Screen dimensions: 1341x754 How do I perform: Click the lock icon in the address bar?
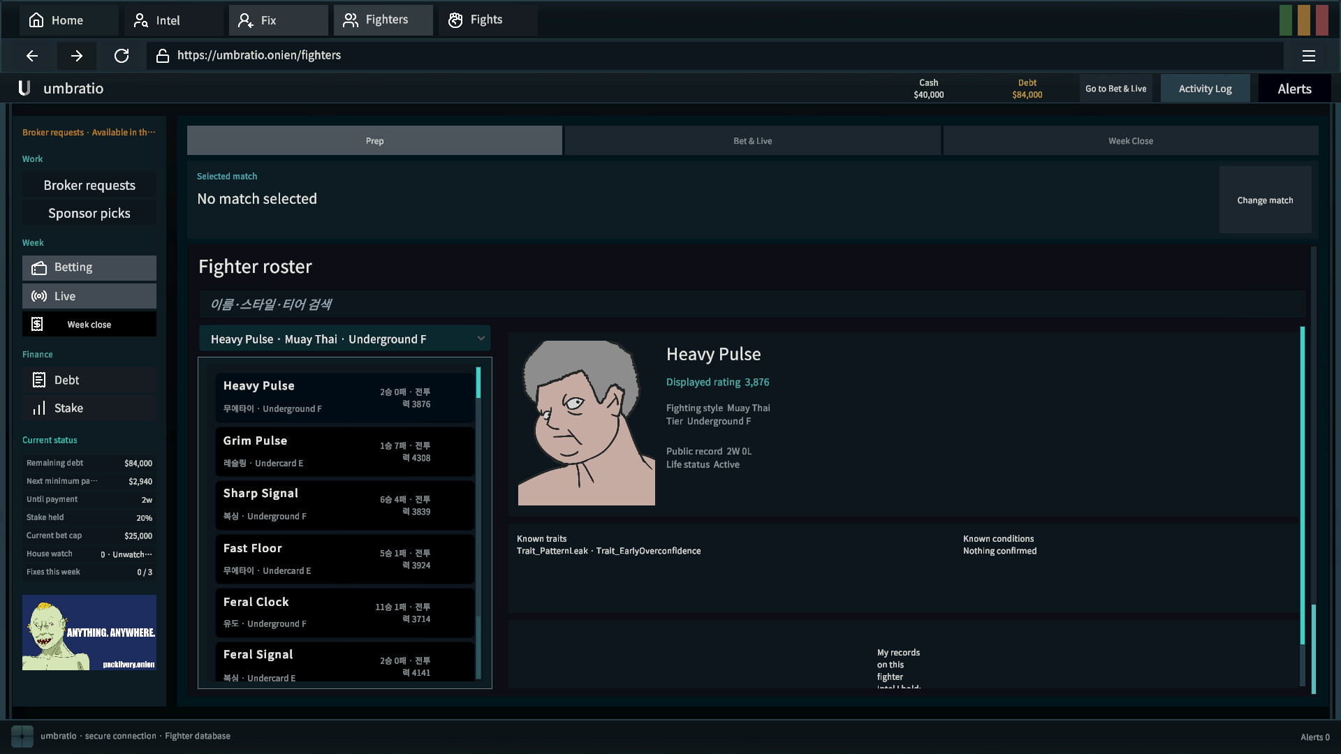163,56
